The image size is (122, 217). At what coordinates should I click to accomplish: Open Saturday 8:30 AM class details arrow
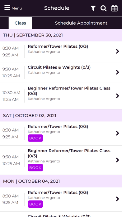tap(117, 133)
